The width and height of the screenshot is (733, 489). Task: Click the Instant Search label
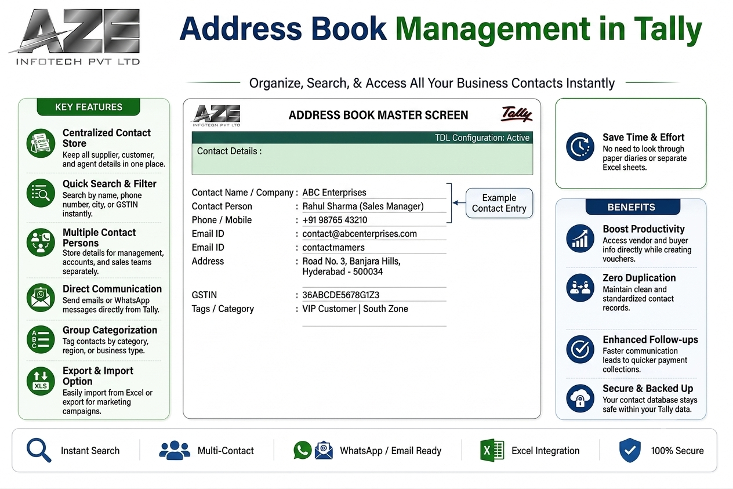90,451
